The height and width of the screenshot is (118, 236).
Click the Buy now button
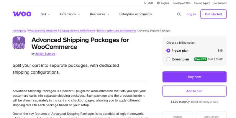click(194, 77)
